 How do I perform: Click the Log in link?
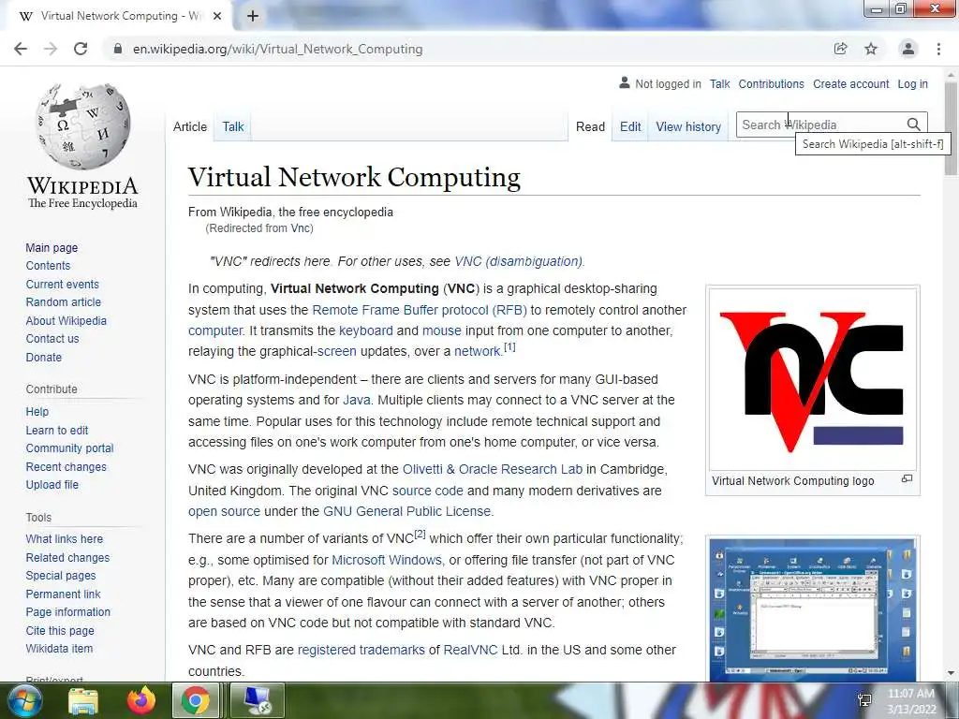[x=912, y=84]
